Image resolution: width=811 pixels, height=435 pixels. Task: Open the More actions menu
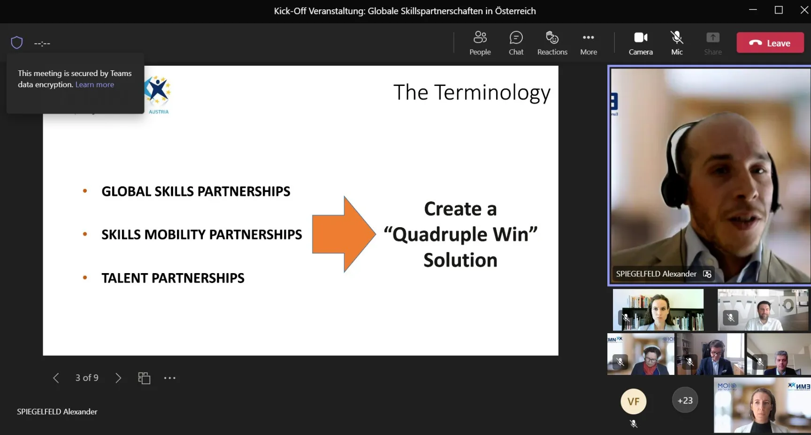(x=588, y=43)
